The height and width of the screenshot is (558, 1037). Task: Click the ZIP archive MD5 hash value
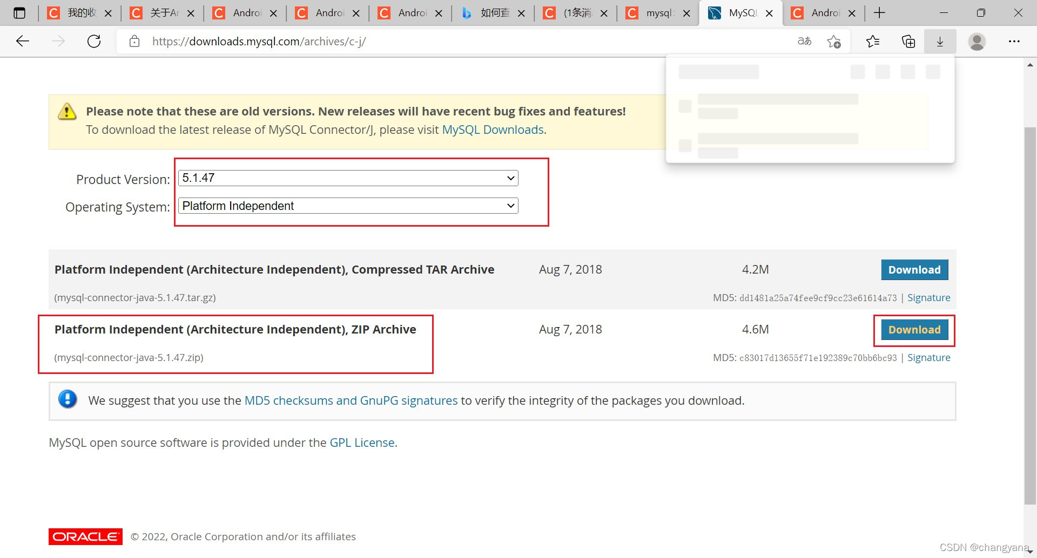click(x=818, y=358)
